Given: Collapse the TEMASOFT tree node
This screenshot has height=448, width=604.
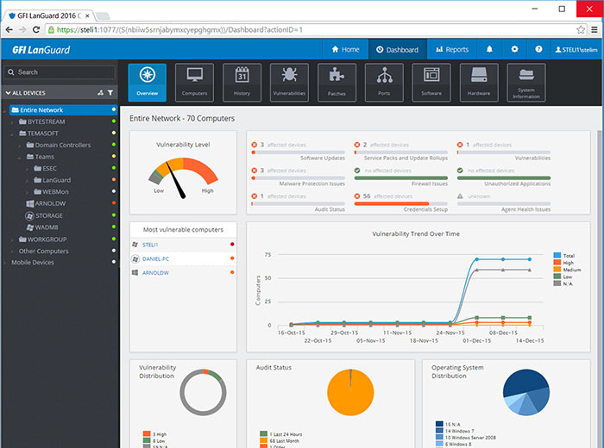Looking at the screenshot, I should click(x=12, y=134).
